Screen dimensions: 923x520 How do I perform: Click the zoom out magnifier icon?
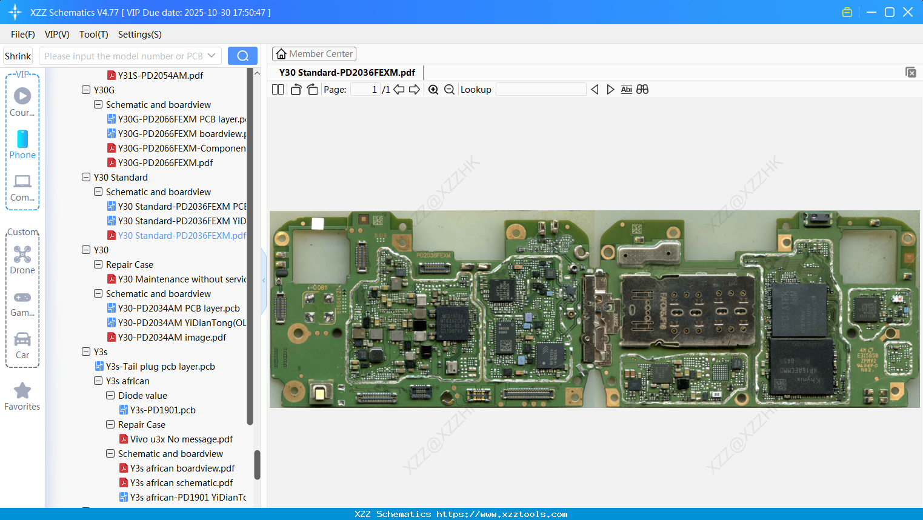449,89
